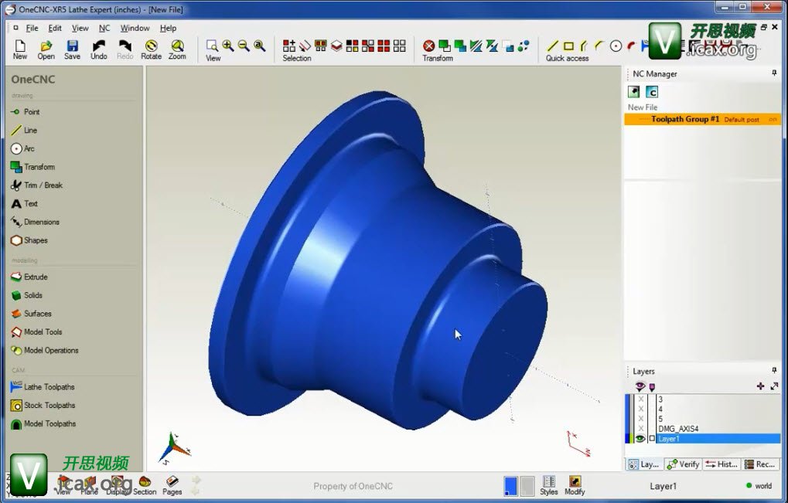Screen dimensions: 788x503
Task: Select the red arc Quick access tool
Action: pyautogui.click(x=631, y=46)
